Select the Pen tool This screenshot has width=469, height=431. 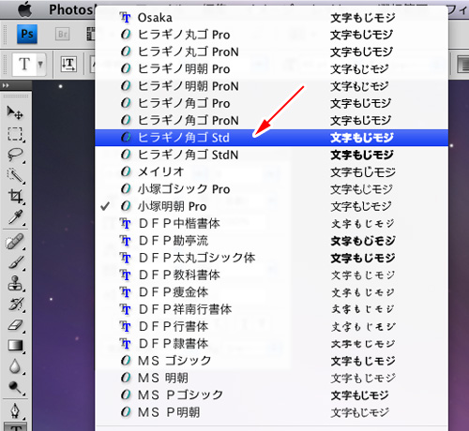15,410
